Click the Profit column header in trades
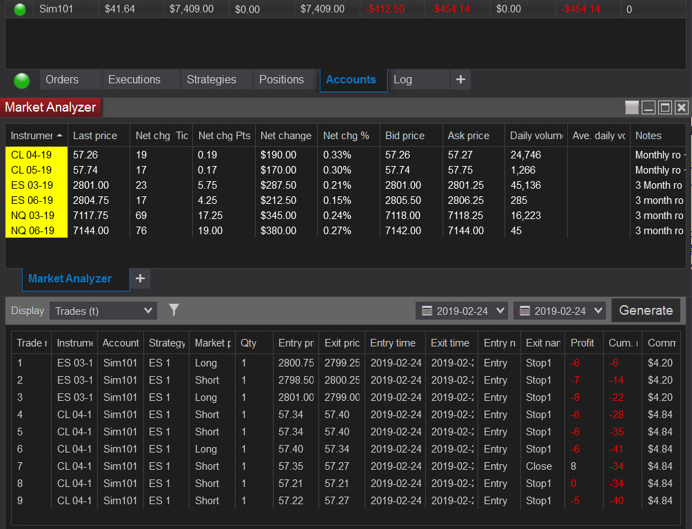Viewport: 692px width, 529px height. tap(582, 343)
